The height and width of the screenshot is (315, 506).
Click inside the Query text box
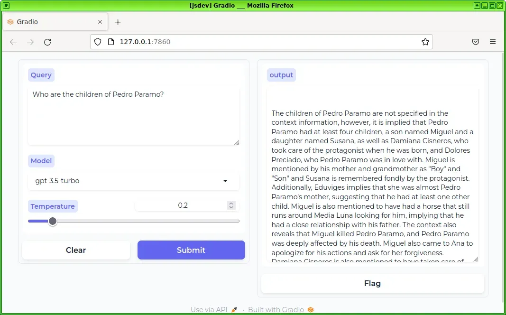(133, 115)
